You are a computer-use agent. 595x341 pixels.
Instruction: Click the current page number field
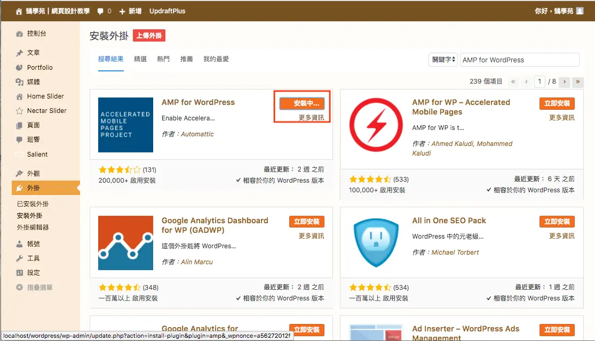pyautogui.click(x=540, y=82)
